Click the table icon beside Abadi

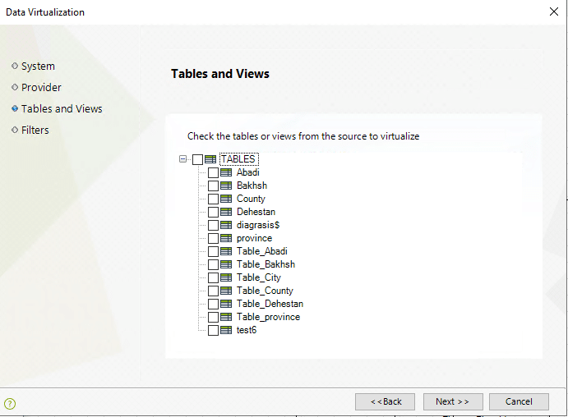tap(226, 172)
